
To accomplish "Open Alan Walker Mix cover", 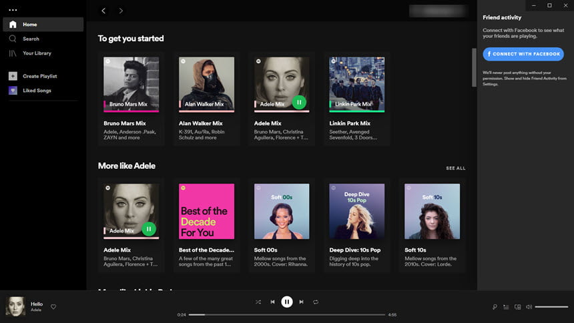I will point(206,85).
